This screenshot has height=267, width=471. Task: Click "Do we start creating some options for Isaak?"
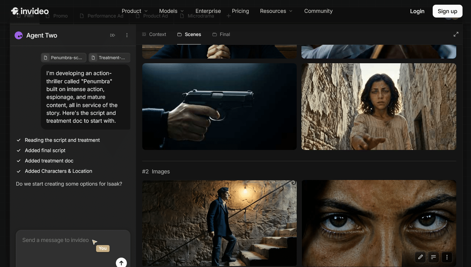point(69,184)
